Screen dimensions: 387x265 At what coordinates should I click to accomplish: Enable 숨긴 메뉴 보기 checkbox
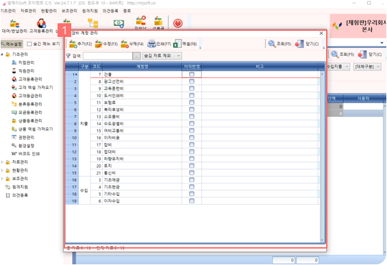click(x=29, y=44)
